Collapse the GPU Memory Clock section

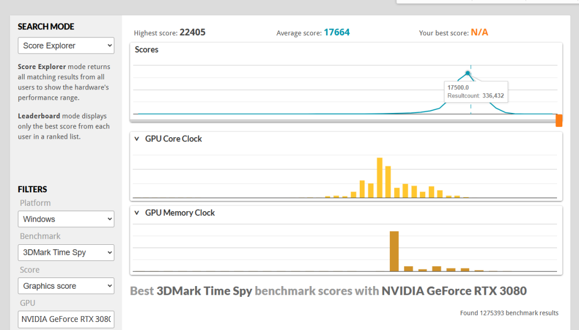click(137, 213)
